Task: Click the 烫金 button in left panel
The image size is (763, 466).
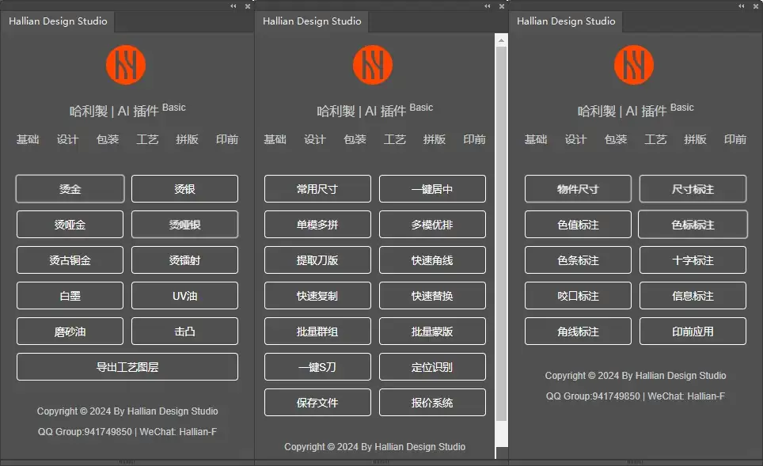Action: tap(70, 189)
